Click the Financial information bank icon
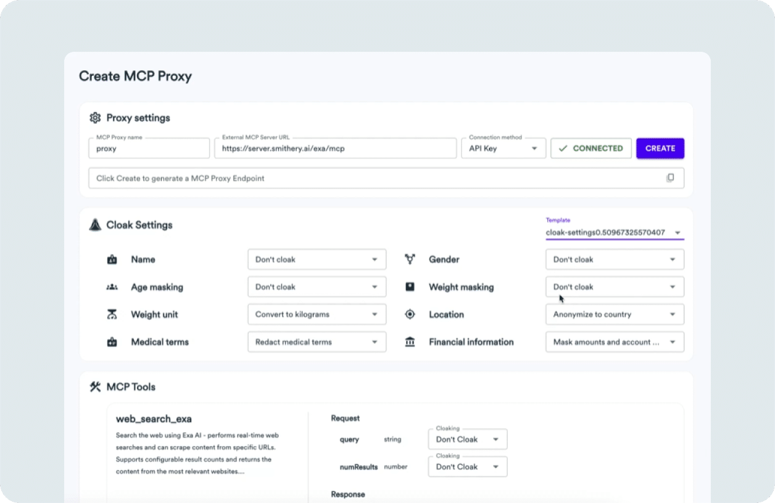Viewport: 775px width, 503px height. (410, 342)
